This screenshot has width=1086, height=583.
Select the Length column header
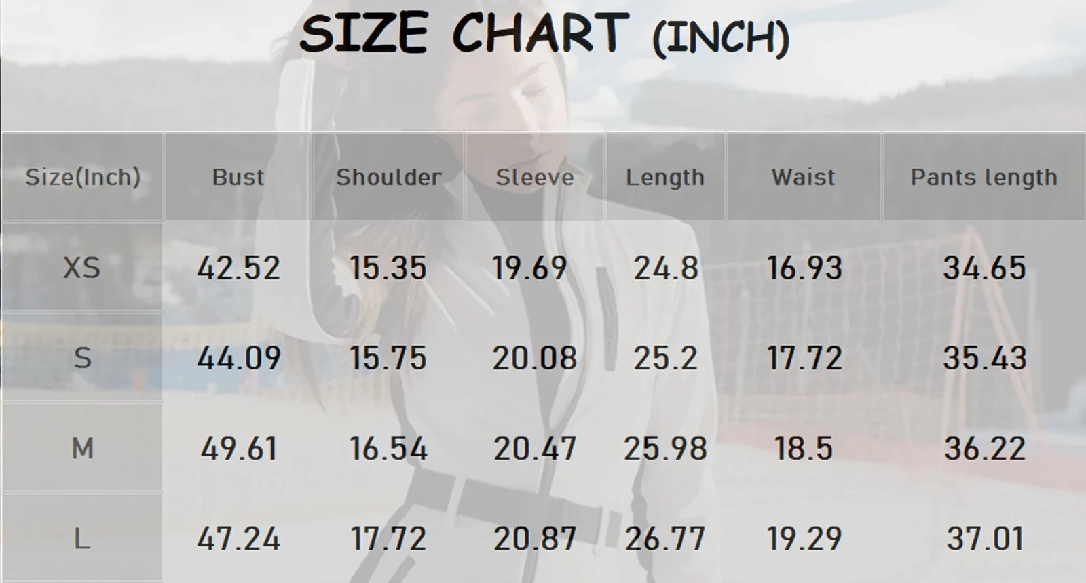pyautogui.click(x=665, y=178)
